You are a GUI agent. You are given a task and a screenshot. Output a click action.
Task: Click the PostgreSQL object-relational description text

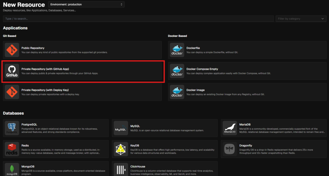point(59,131)
